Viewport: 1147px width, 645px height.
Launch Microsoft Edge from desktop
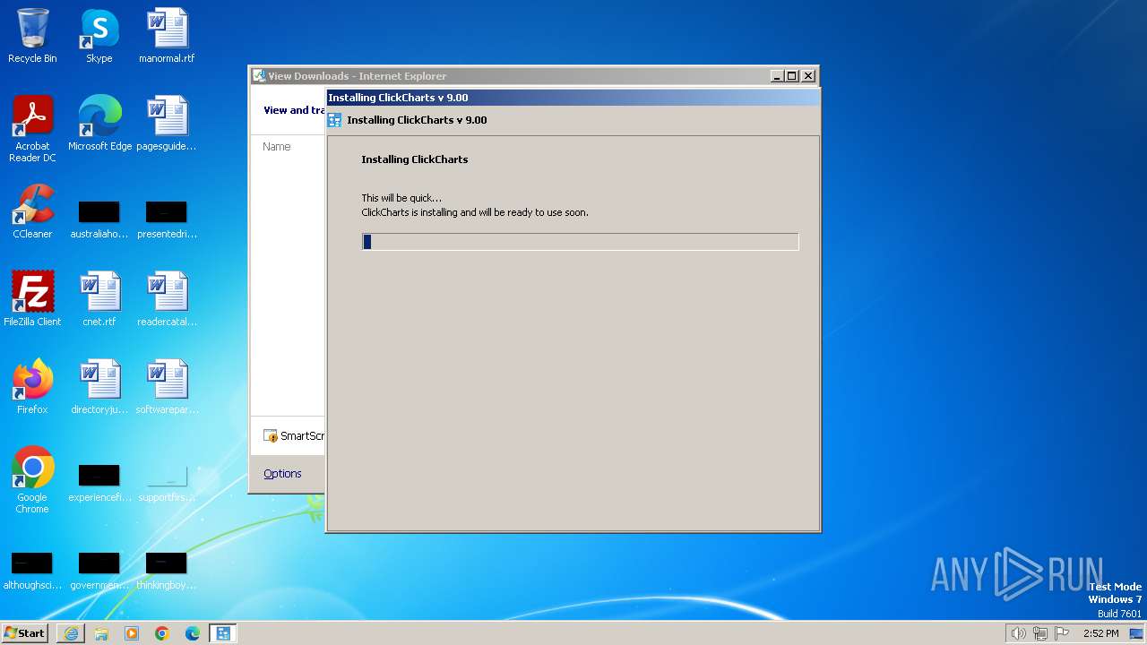click(99, 124)
